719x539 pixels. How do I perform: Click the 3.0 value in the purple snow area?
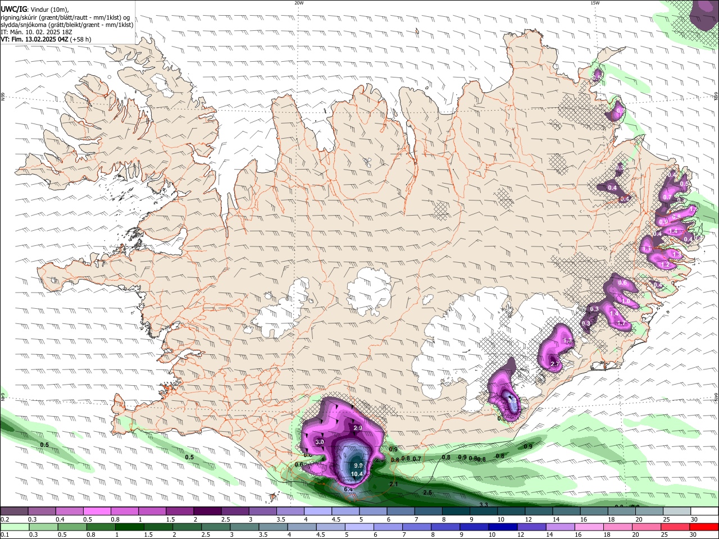pyautogui.click(x=320, y=442)
